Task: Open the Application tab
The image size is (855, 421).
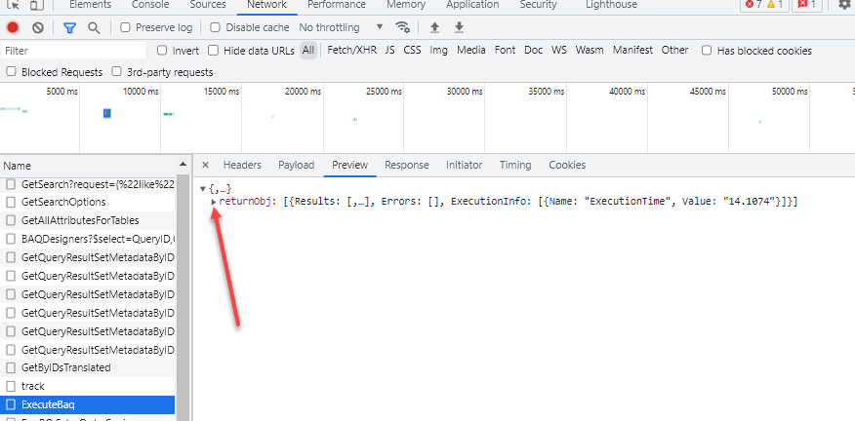Action: pos(472,5)
